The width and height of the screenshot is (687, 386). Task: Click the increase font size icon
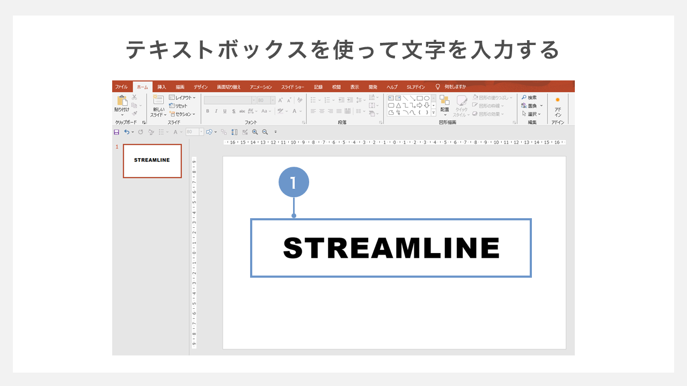coord(280,100)
